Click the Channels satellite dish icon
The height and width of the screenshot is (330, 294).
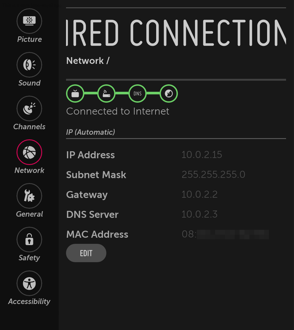(x=29, y=108)
